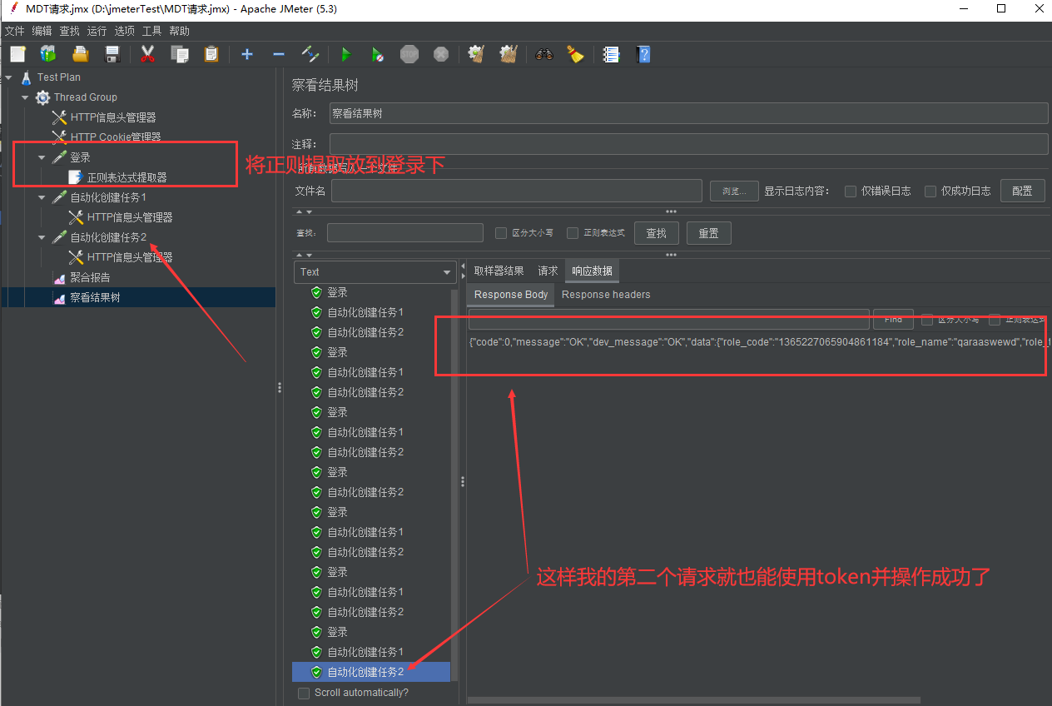
Task: Toggle Scroll automatically checkbox
Action: (304, 693)
